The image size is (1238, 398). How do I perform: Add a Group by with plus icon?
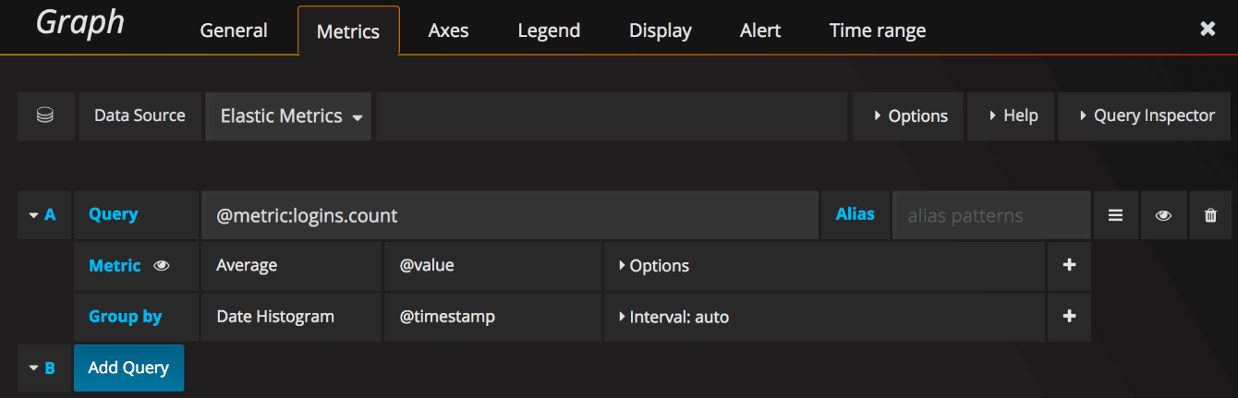[x=1069, y=317]
